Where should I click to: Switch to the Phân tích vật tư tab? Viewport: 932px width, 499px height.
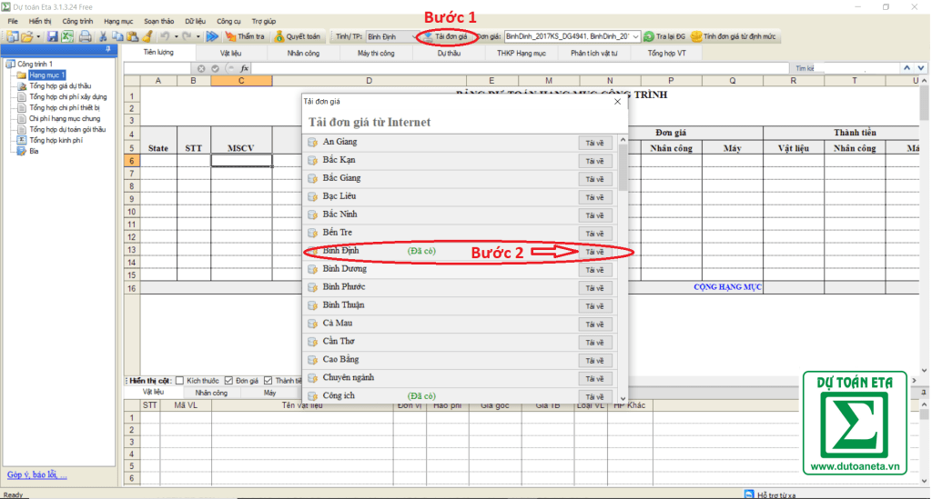[x=593, y=54]
